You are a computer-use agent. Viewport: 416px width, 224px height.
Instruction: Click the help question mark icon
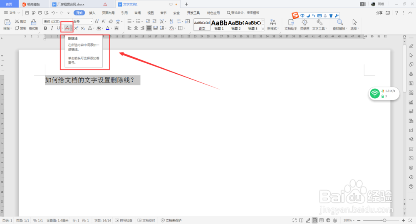click(x=396, y=13)
